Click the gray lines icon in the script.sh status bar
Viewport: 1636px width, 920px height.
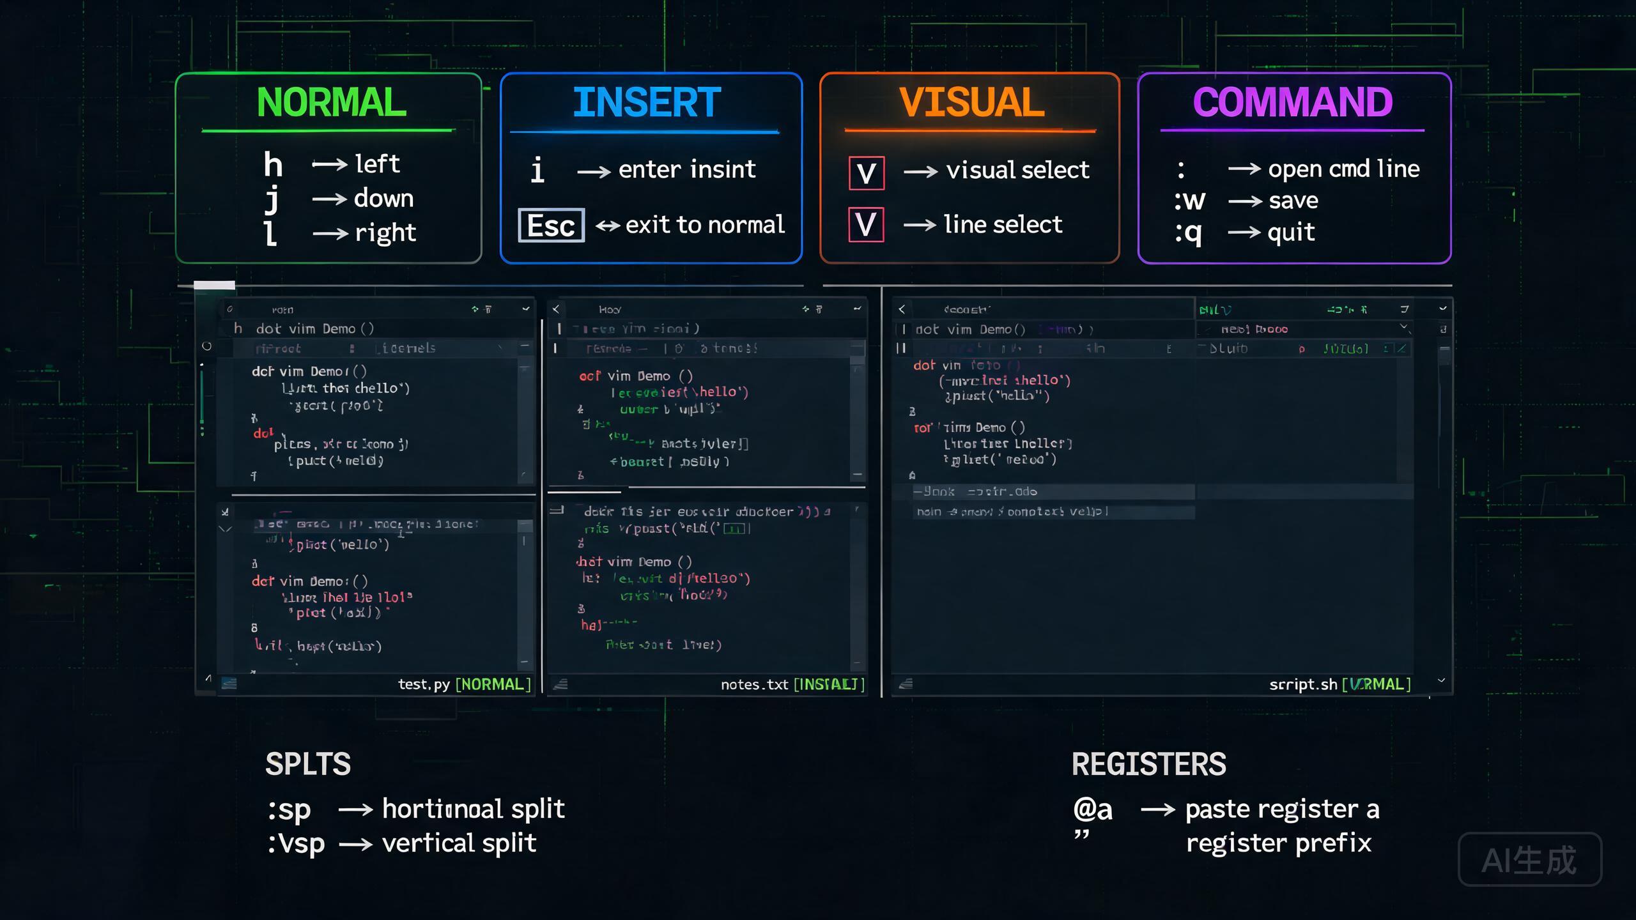906,684
